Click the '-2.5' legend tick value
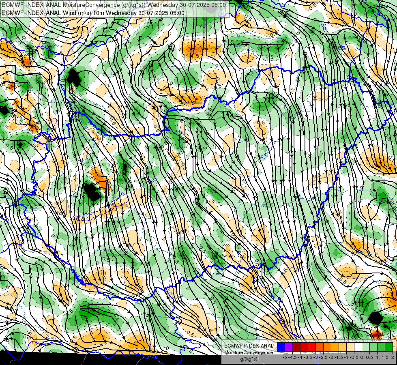Viewport: 397px width, 365px height. point(324,357)
